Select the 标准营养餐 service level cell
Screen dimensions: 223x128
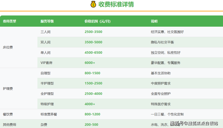pos(49,114)
